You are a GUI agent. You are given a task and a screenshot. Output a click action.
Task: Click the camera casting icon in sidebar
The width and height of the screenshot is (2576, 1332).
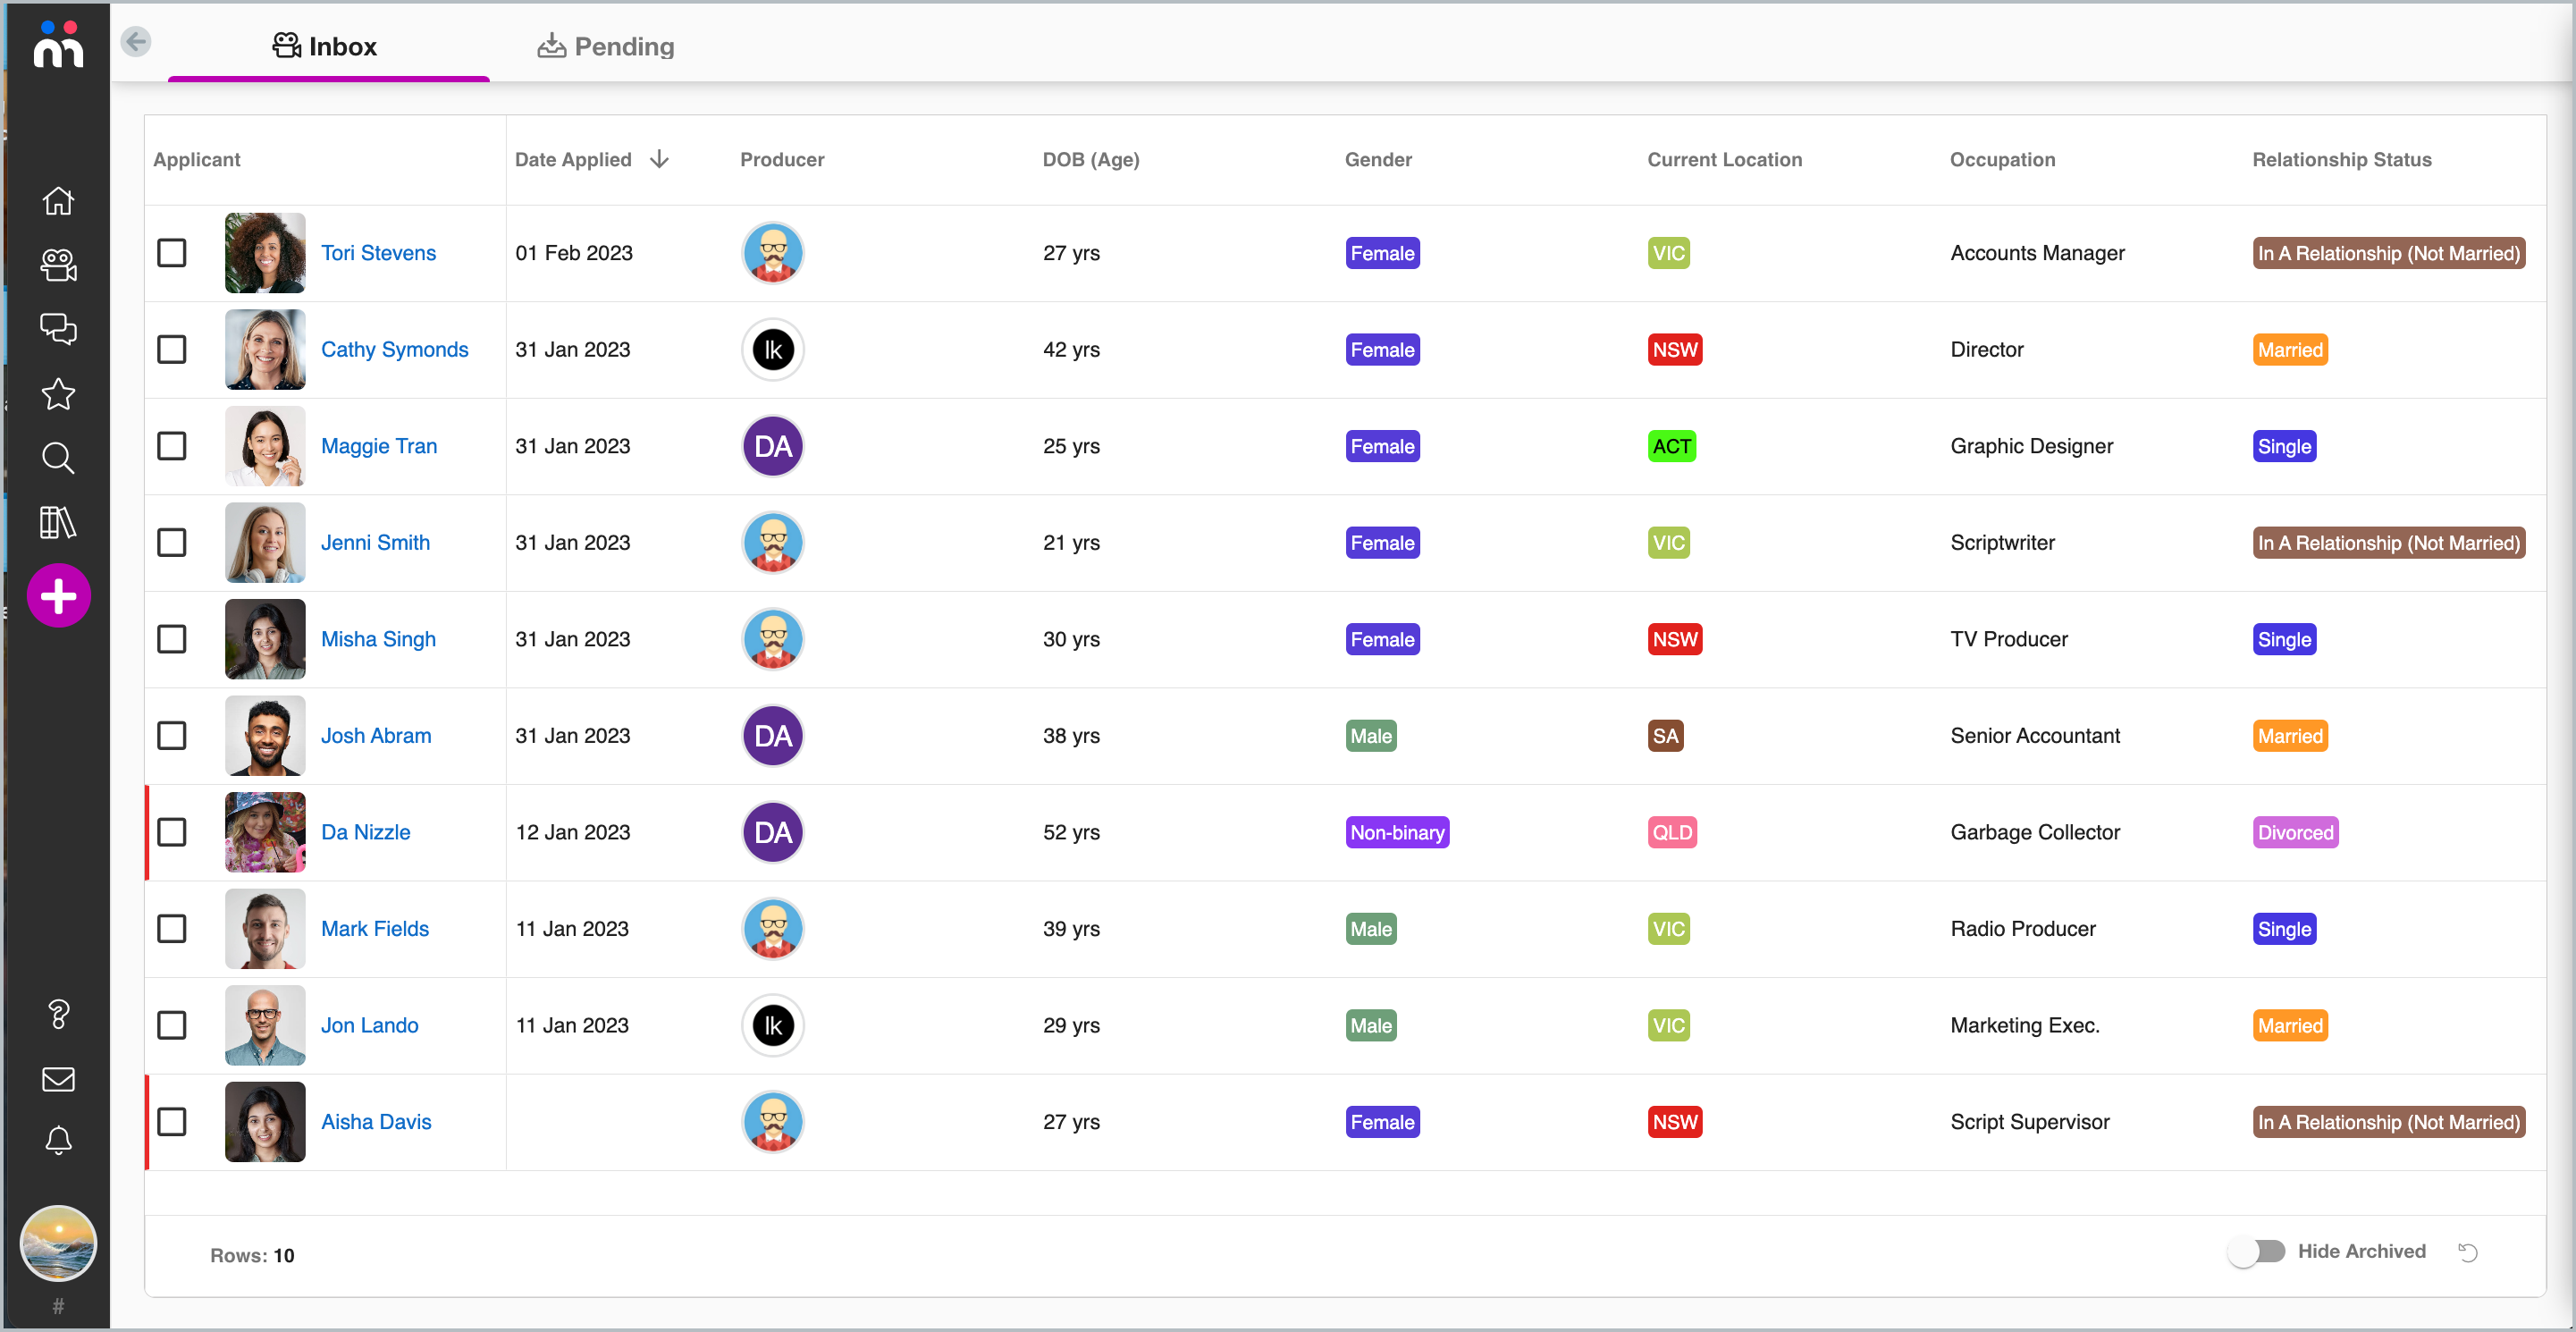(x=58, y=265)
